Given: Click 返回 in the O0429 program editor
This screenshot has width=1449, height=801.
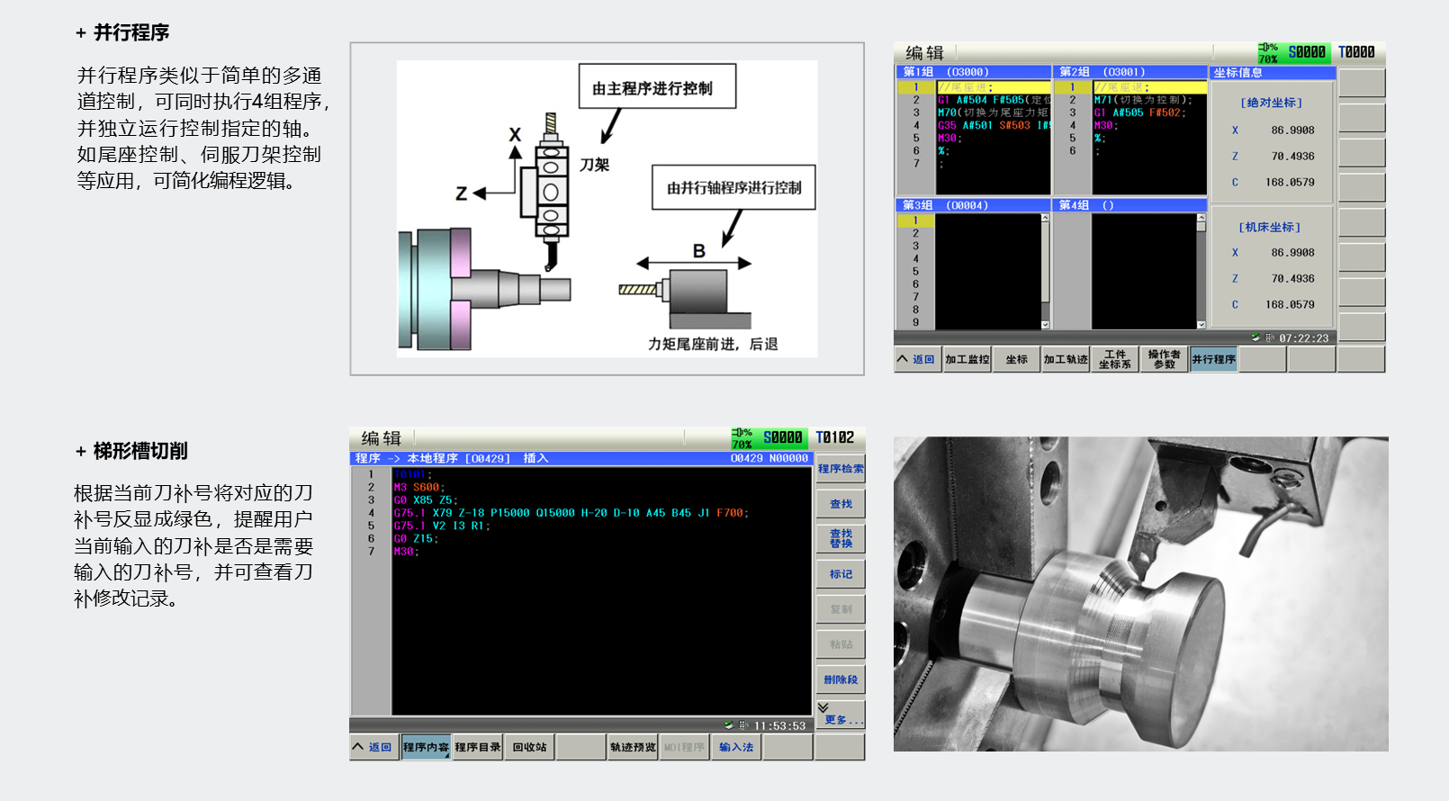Looking at the screenshot, I should point(373,747).
